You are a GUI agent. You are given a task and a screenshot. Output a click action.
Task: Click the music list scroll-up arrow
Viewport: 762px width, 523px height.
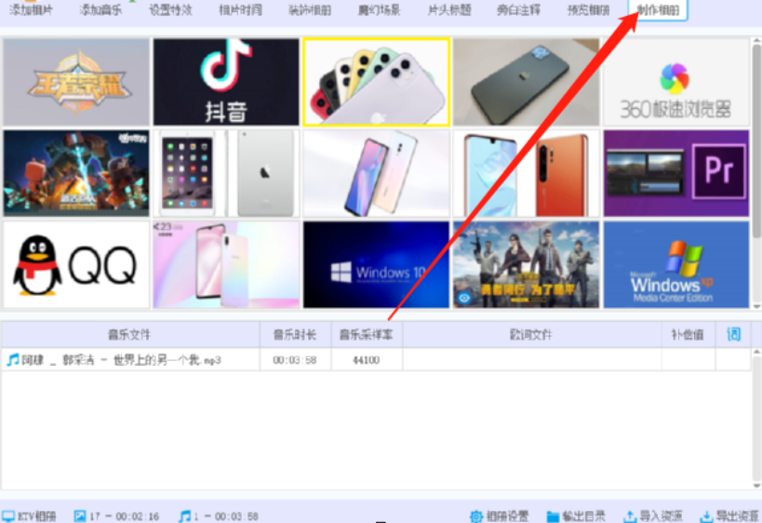(756, 352)
